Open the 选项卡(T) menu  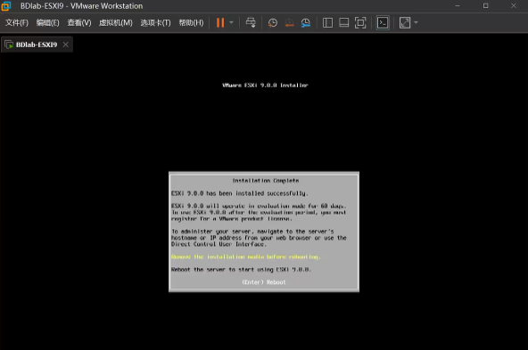point(155,23)
